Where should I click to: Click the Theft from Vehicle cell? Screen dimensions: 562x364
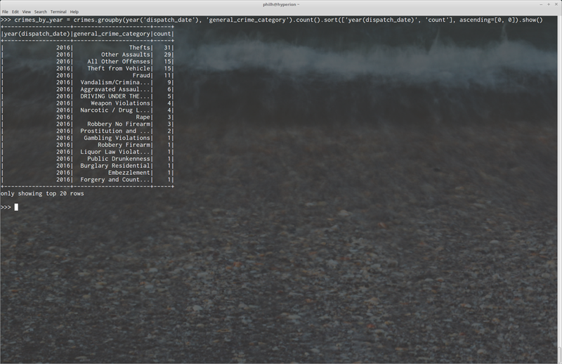(119, 68)
